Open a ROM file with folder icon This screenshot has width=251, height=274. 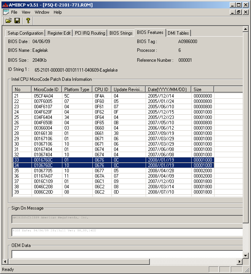coord(8,21)
